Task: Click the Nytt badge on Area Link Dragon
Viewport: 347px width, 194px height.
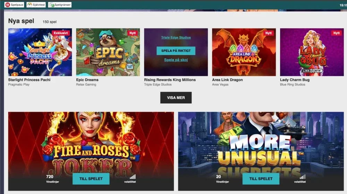Action: [269, 33]
